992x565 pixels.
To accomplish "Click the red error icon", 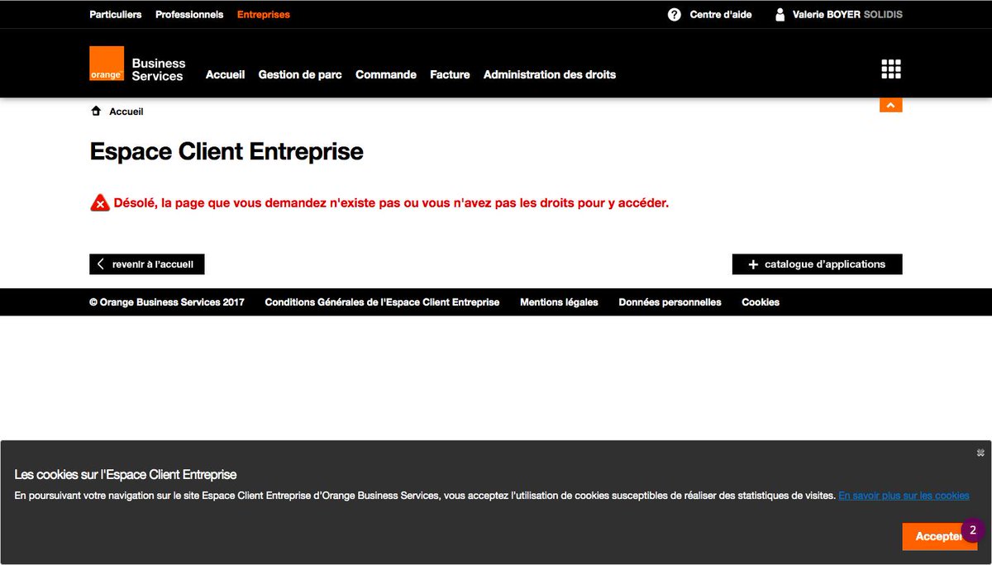I will tap(99, 202).
